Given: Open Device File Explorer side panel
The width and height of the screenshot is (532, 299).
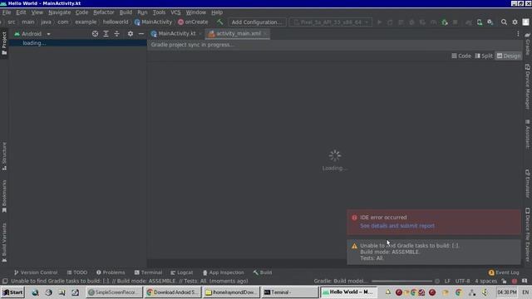Looking at the screenshot, I should coord(528,235).
